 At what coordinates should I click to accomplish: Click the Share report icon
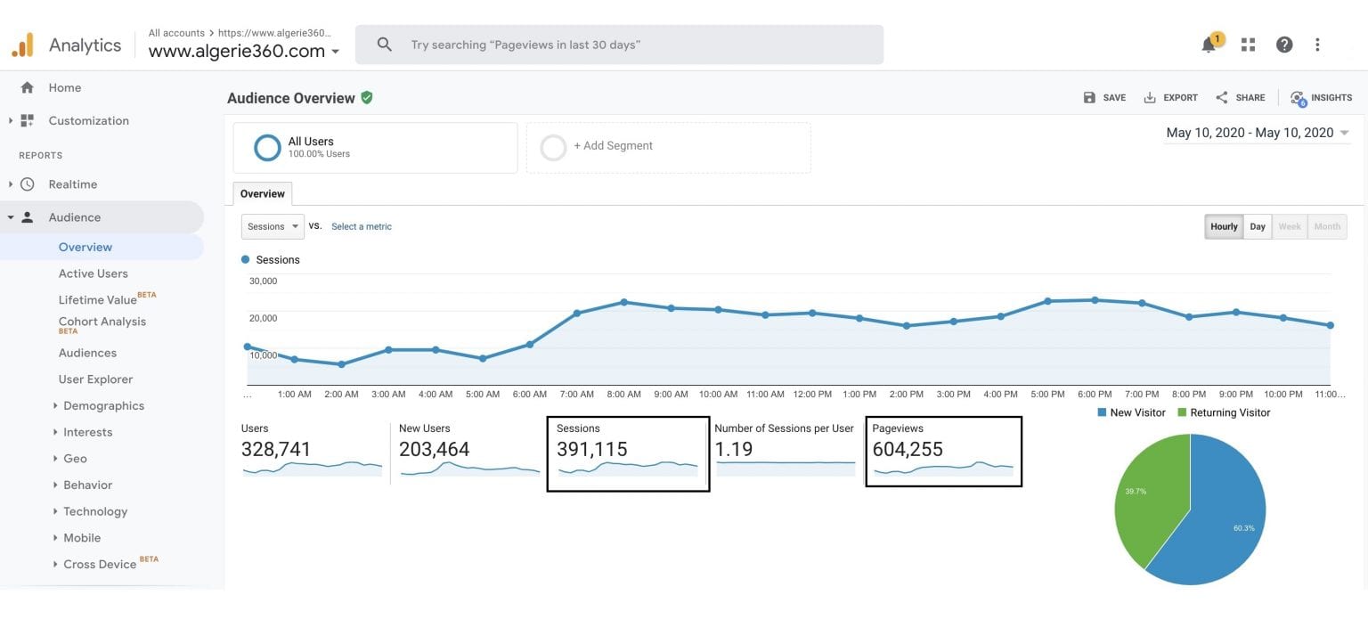pos(1240,98)
